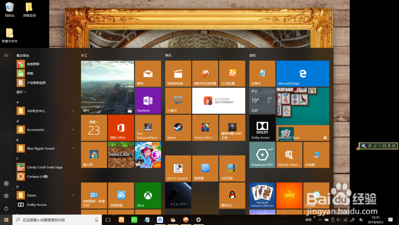Open the 魔兽争霸3冰封王座 tile
The height and width of the screenshot is (225, 399).
(232, 127)
